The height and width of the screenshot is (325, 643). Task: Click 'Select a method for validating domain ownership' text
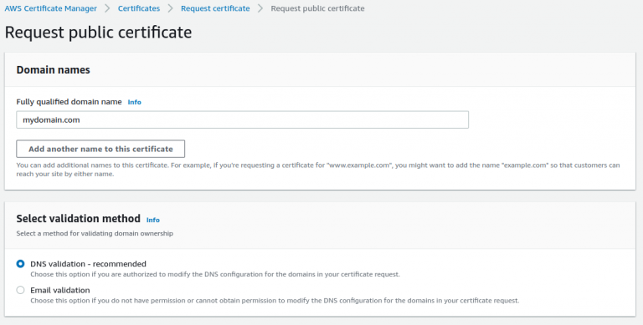(95, 233)
